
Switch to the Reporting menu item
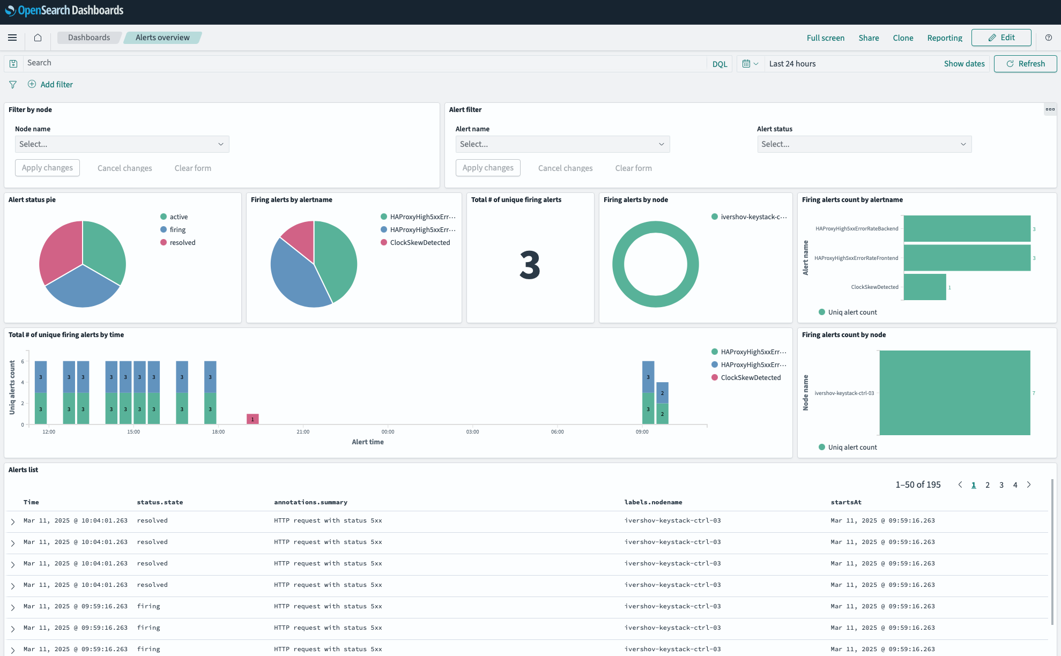point(944,38)
